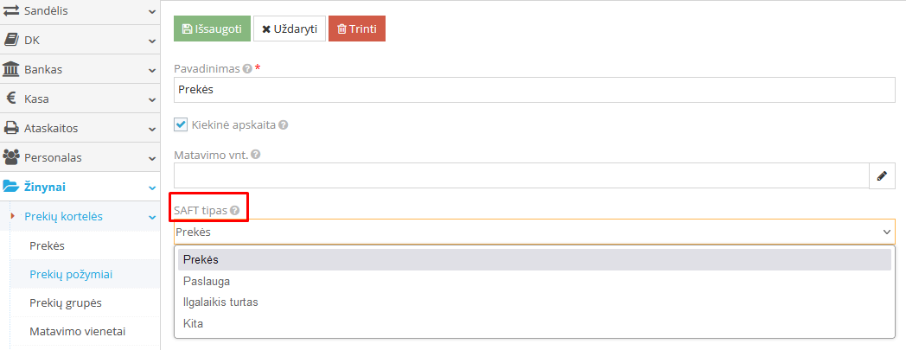Expand the DK sidebar section
Viewport: 906px width, 350px height.
click(x=152, y=40)
